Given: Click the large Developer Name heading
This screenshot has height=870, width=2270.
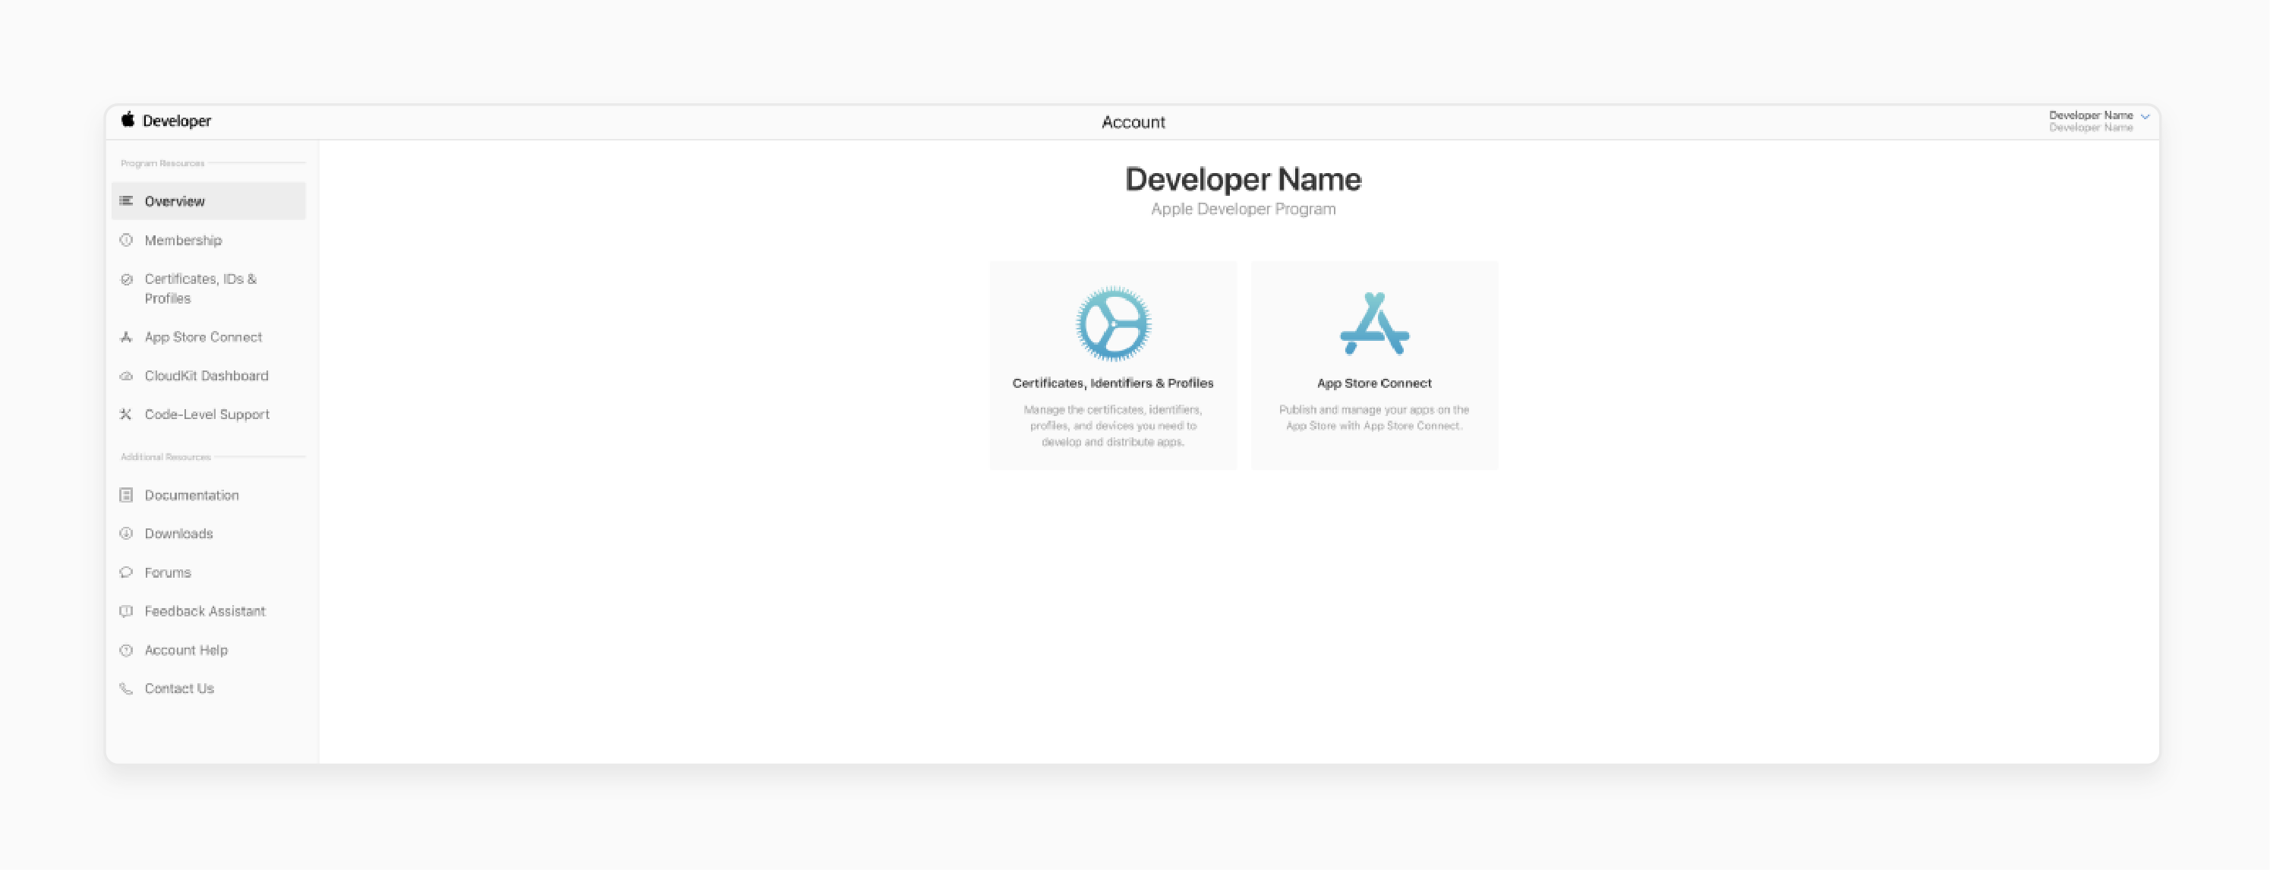Looking at the screenshot, I should coord(1244,179).
